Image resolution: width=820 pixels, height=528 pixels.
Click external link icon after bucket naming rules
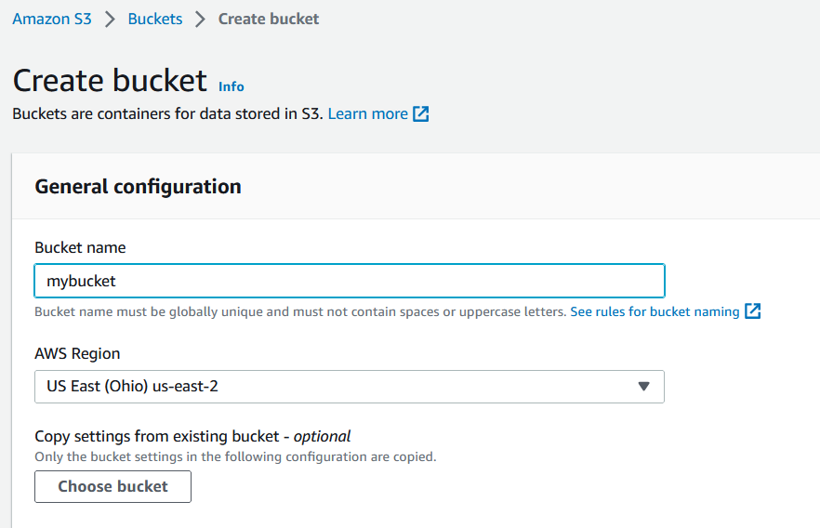click(752, 311)
